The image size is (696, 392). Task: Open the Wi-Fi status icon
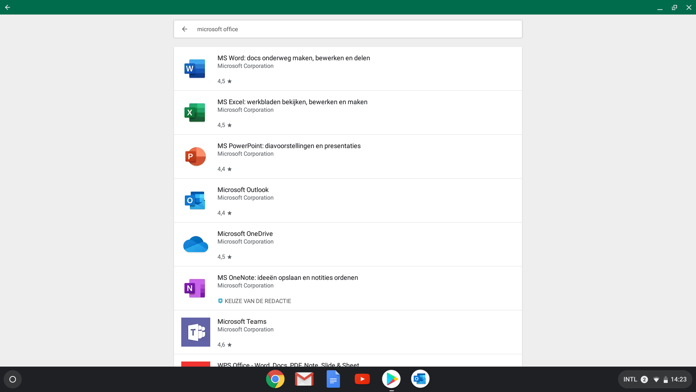click(656, 380)
